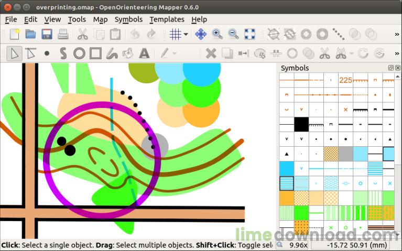Open the cut hole tool dropdown arrow
Image resolution: width=402 pixels, height=251 pixels.
[352, 53]
